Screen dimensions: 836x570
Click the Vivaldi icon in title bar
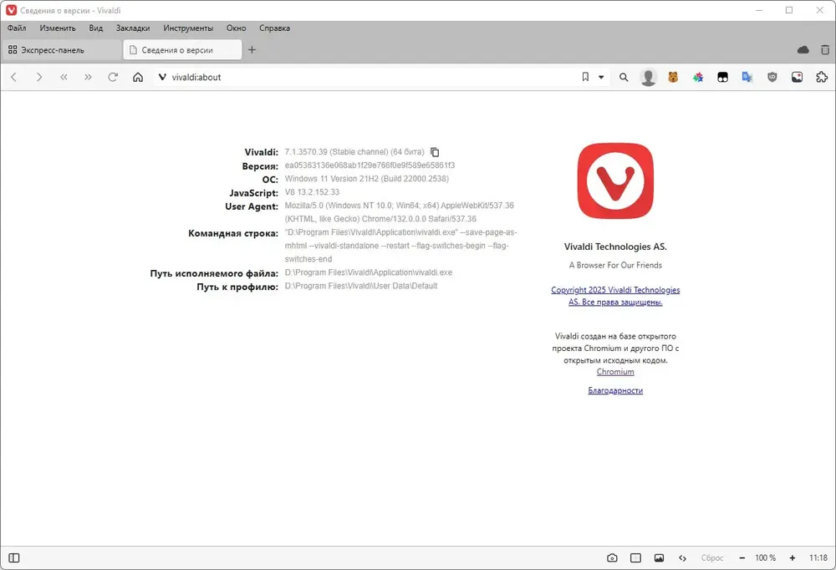[11, 10]
